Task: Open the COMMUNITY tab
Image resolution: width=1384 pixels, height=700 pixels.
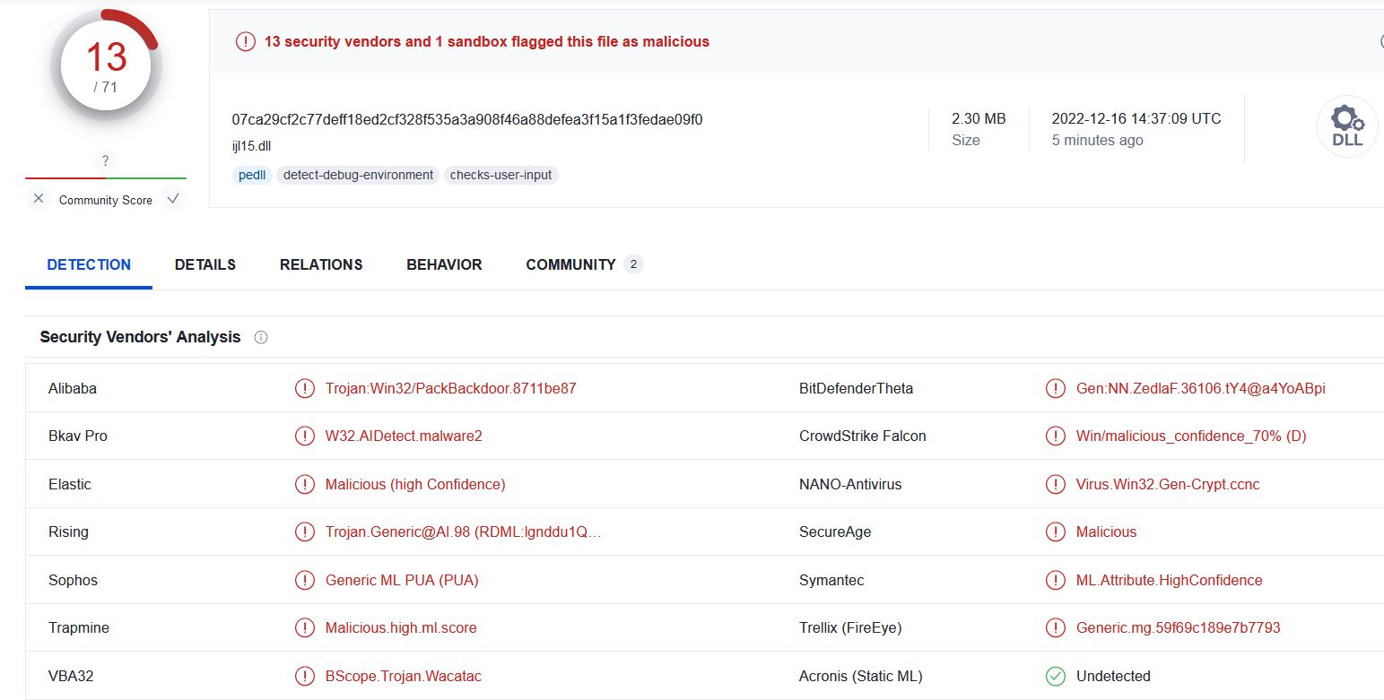Action: pyautogui.click(x=584, y=264)
